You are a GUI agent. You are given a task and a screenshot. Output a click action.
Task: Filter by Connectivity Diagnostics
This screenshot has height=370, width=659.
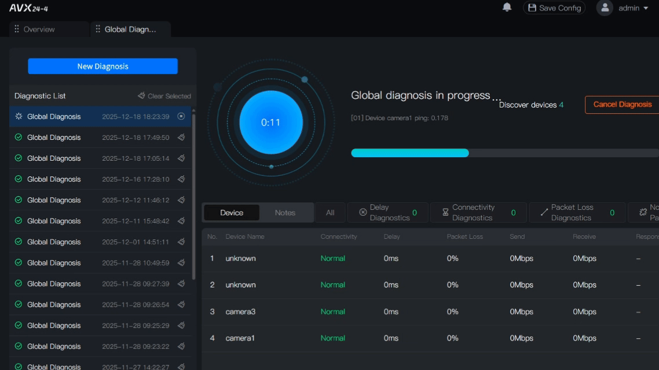coord(478,213)
